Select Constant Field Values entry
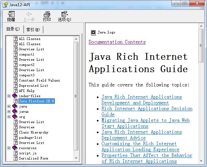 pyautogui.click(x=39, y=80)
